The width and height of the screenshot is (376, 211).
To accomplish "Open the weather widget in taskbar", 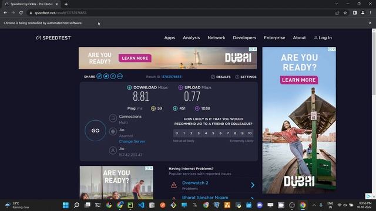I will [x=17, y=205].
